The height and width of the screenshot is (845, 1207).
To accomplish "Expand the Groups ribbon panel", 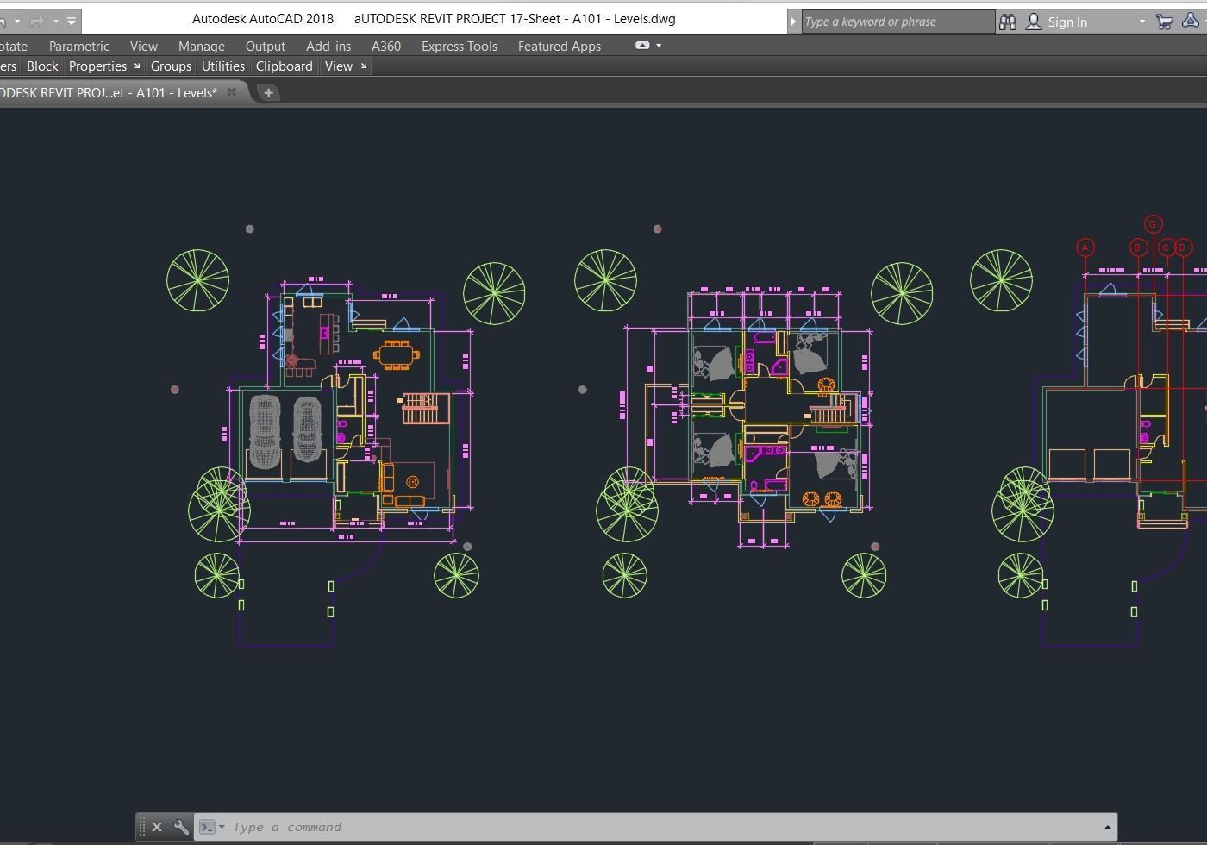I will [x=171, y=66].
